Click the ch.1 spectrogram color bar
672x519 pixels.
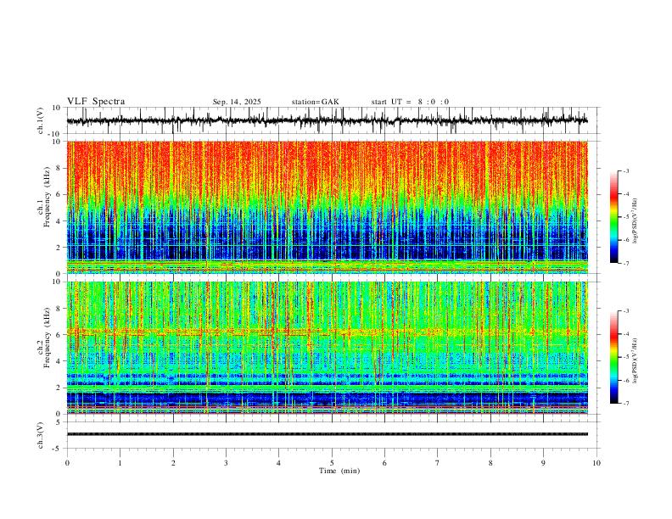pyautogui.click(x=614, y=217)
